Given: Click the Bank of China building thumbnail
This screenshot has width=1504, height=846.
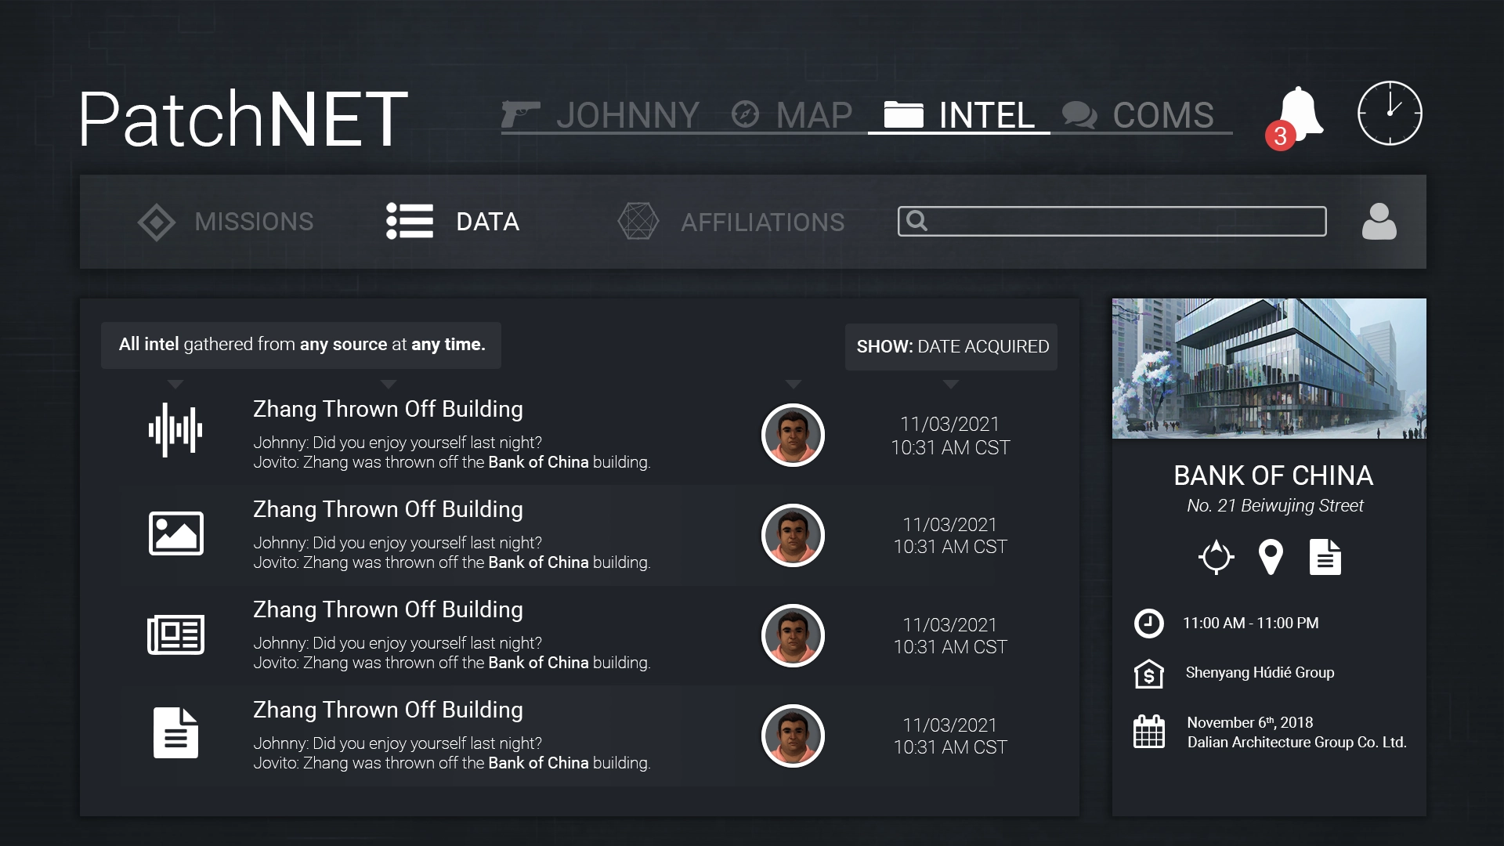Looking at the screenshot, I should [x=1269, y=368].
